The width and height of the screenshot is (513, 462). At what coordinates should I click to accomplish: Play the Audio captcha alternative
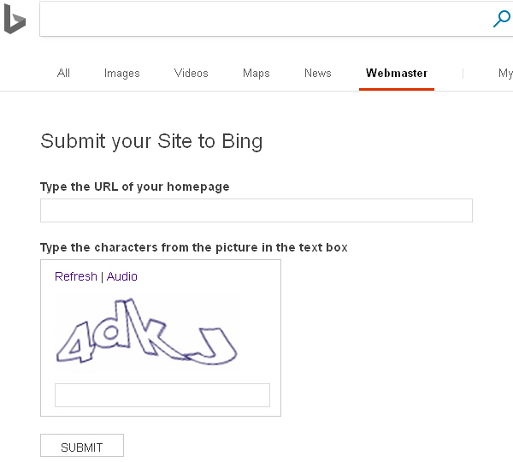point(122,276)
